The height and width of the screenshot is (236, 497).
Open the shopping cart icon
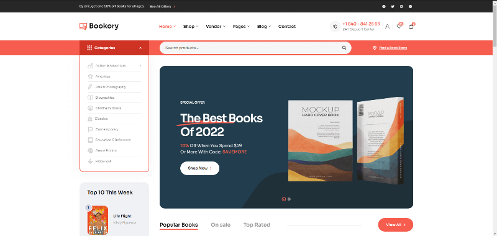coord(411,27)
